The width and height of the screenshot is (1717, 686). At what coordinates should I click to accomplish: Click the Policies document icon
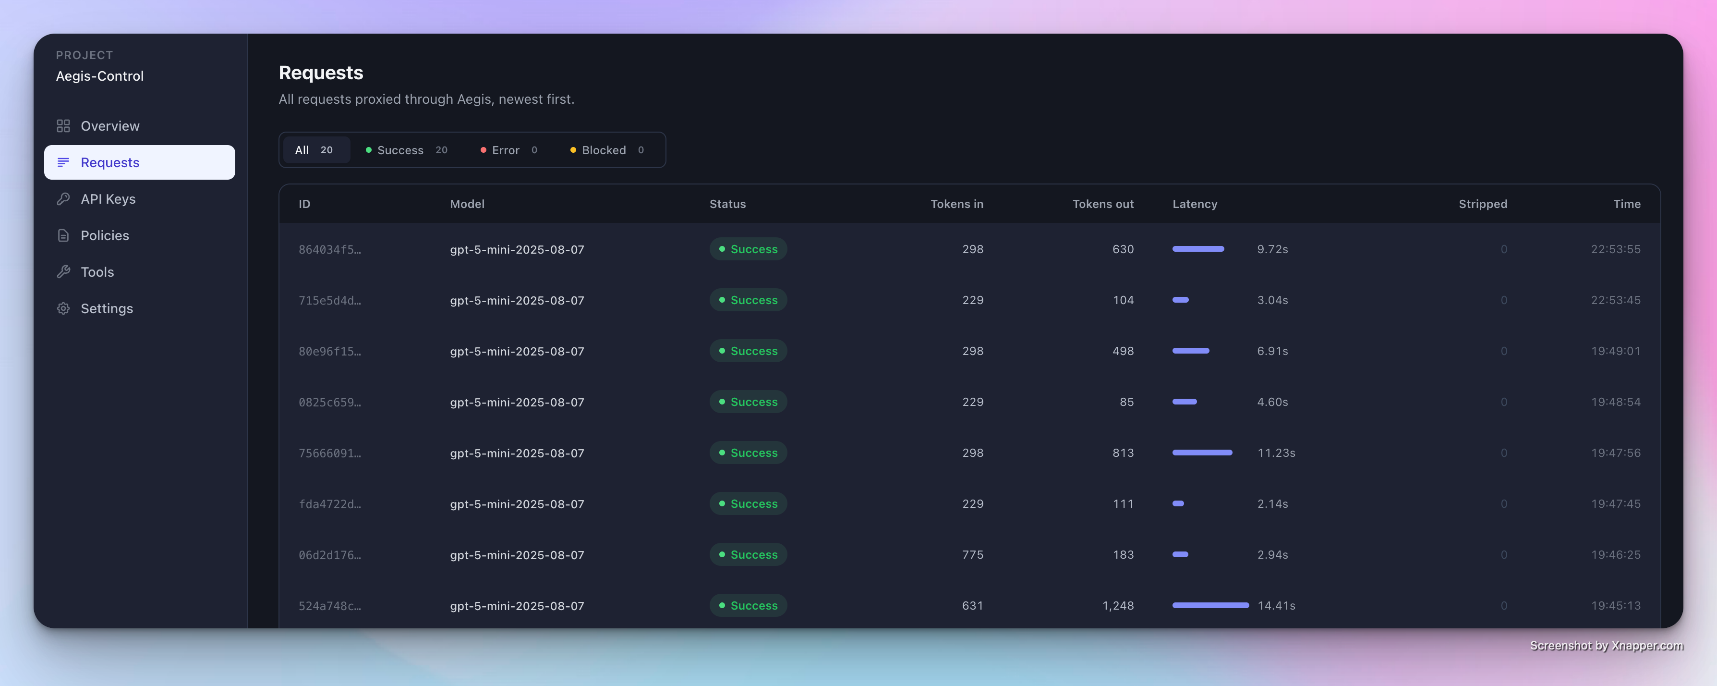tap(63, 235)
